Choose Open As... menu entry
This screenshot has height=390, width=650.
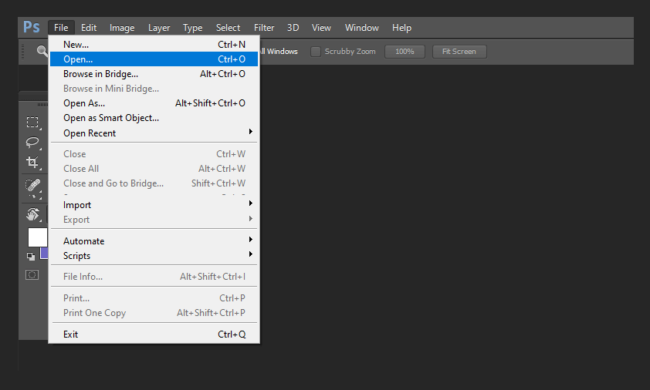tap(154, 103)
